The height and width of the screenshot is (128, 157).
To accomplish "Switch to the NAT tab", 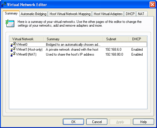I will point(142,14).
